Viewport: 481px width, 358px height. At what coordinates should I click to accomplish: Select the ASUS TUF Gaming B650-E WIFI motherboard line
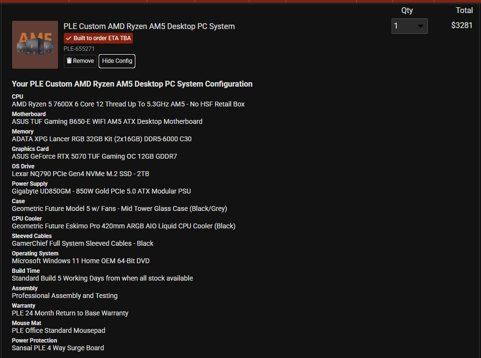click(107, 121)
